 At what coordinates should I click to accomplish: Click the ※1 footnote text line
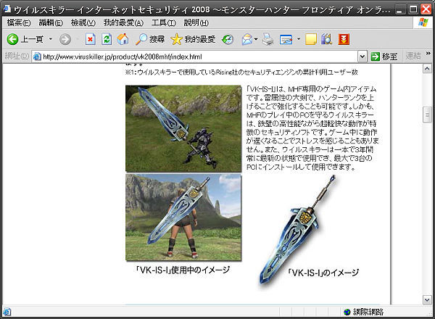tap(241, 72)
